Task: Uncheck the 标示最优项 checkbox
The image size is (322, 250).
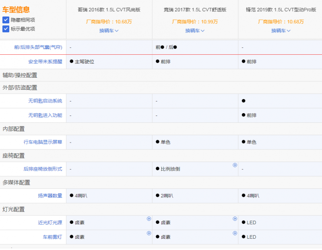Action: coord(6,29)
